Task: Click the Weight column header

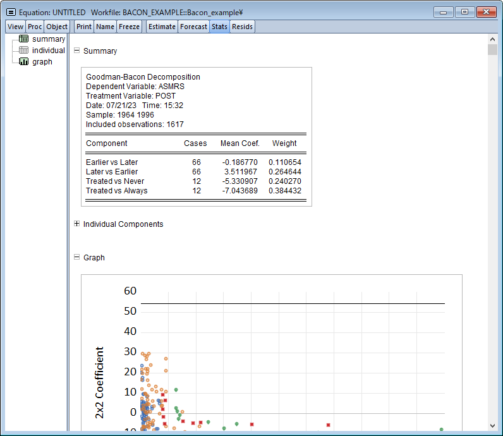Action: tap(284, 143)
